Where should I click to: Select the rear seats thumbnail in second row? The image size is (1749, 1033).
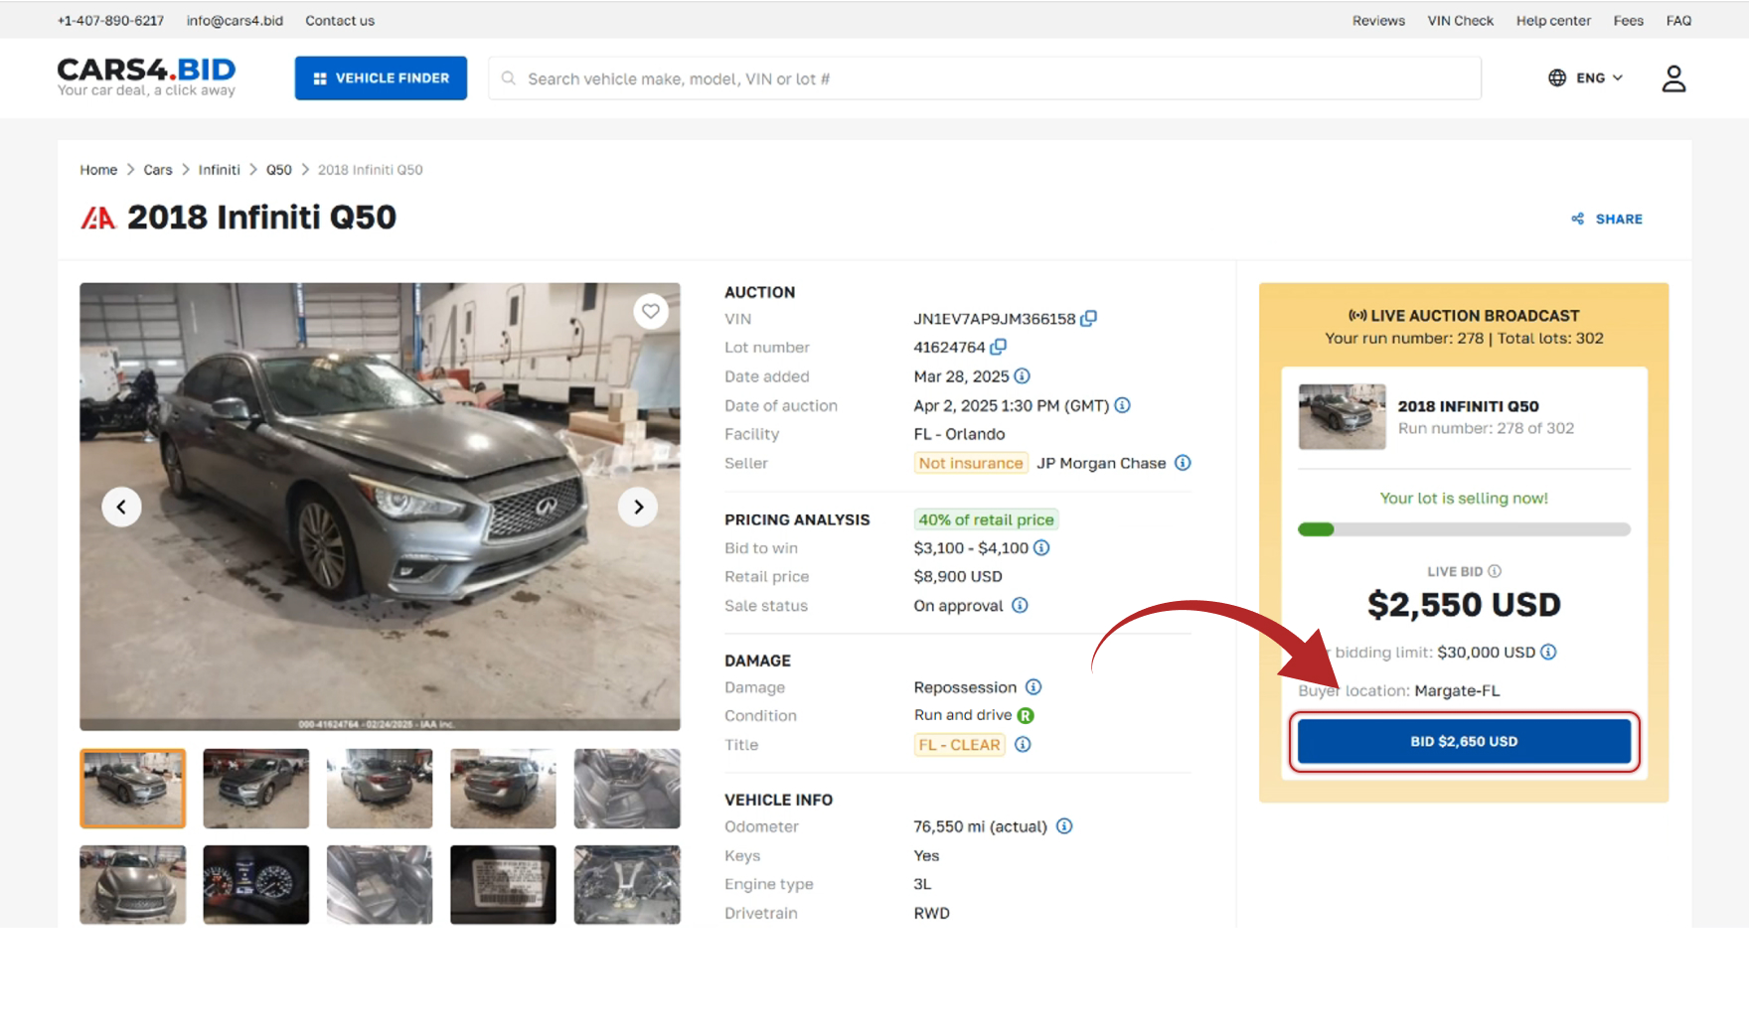pyautogui.click(x=380, y=885)
